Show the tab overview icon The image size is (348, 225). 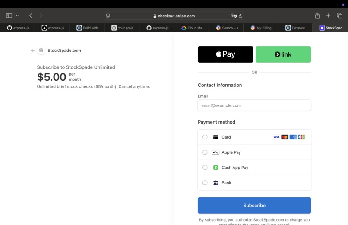(339, 16)
